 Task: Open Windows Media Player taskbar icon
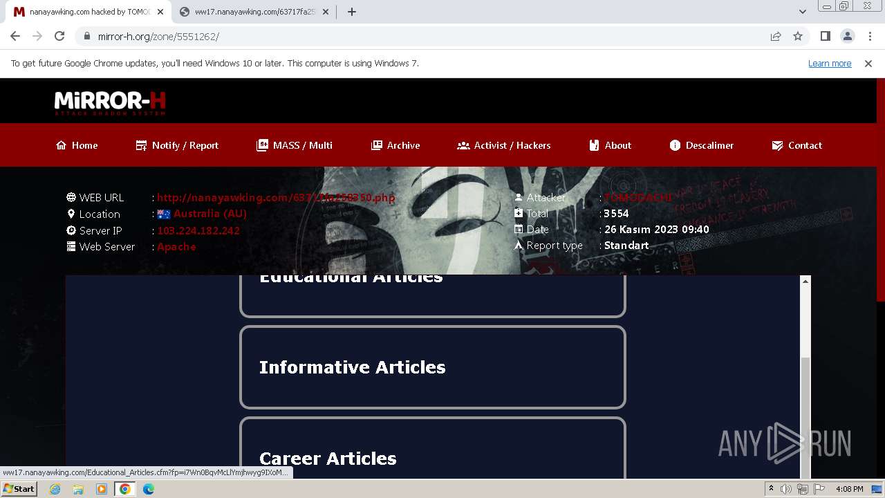coord(102,489)
